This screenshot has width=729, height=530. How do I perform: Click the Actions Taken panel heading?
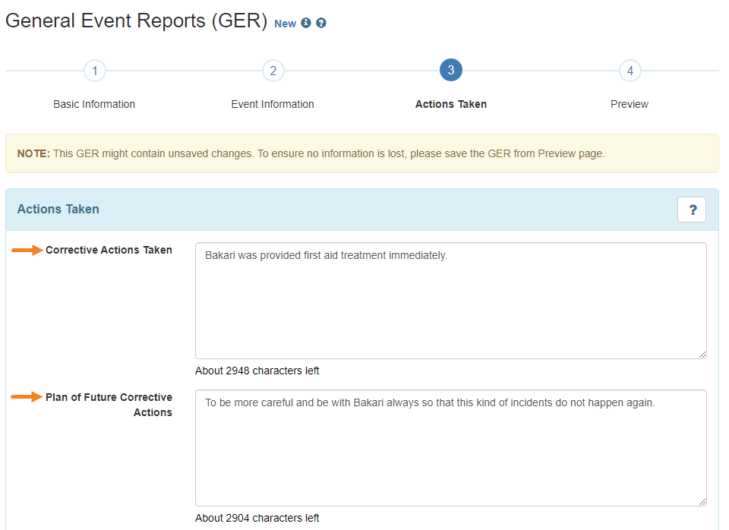point(58,210)
